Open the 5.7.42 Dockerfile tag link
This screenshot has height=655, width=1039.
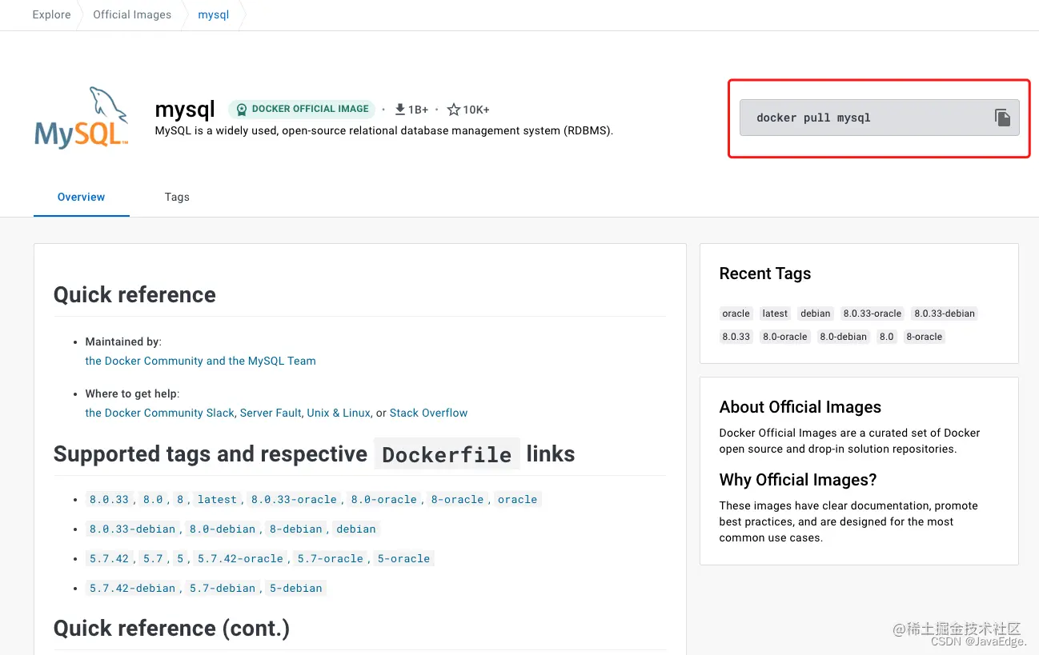pos(109,558)
